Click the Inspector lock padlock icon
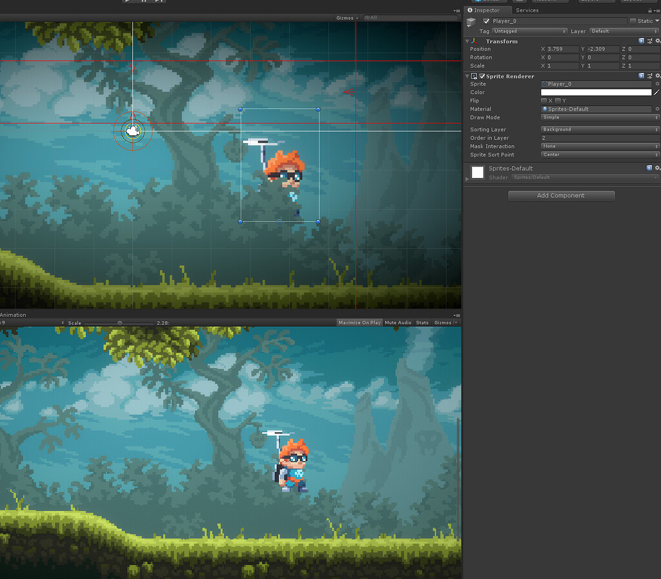Screen dimensions: 661x579 (x=650, y=10)
